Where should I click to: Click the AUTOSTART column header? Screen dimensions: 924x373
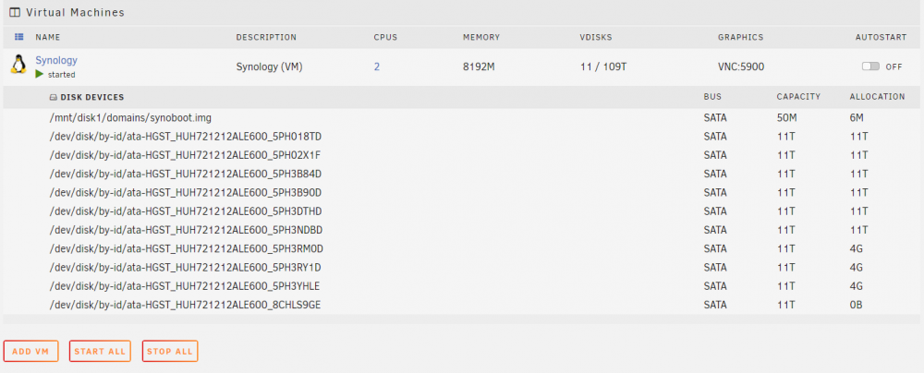(x=881, y=37)
